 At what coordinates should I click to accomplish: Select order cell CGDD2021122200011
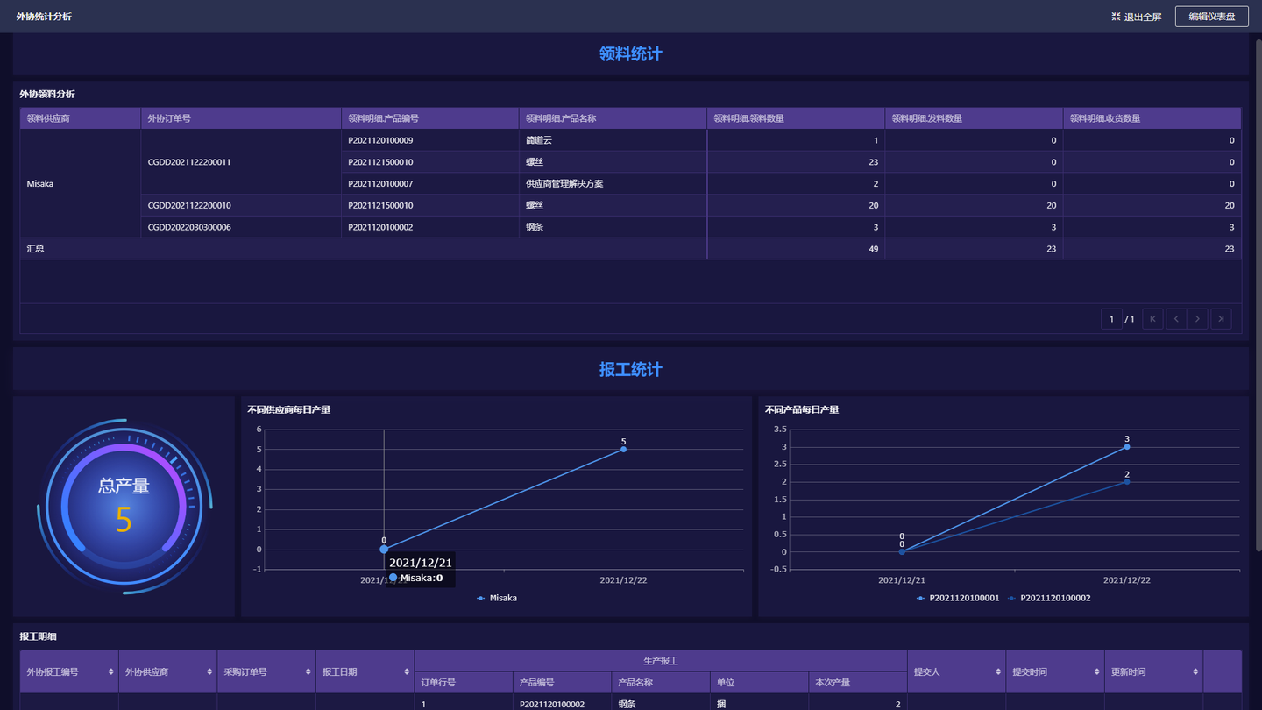[240, 162]
